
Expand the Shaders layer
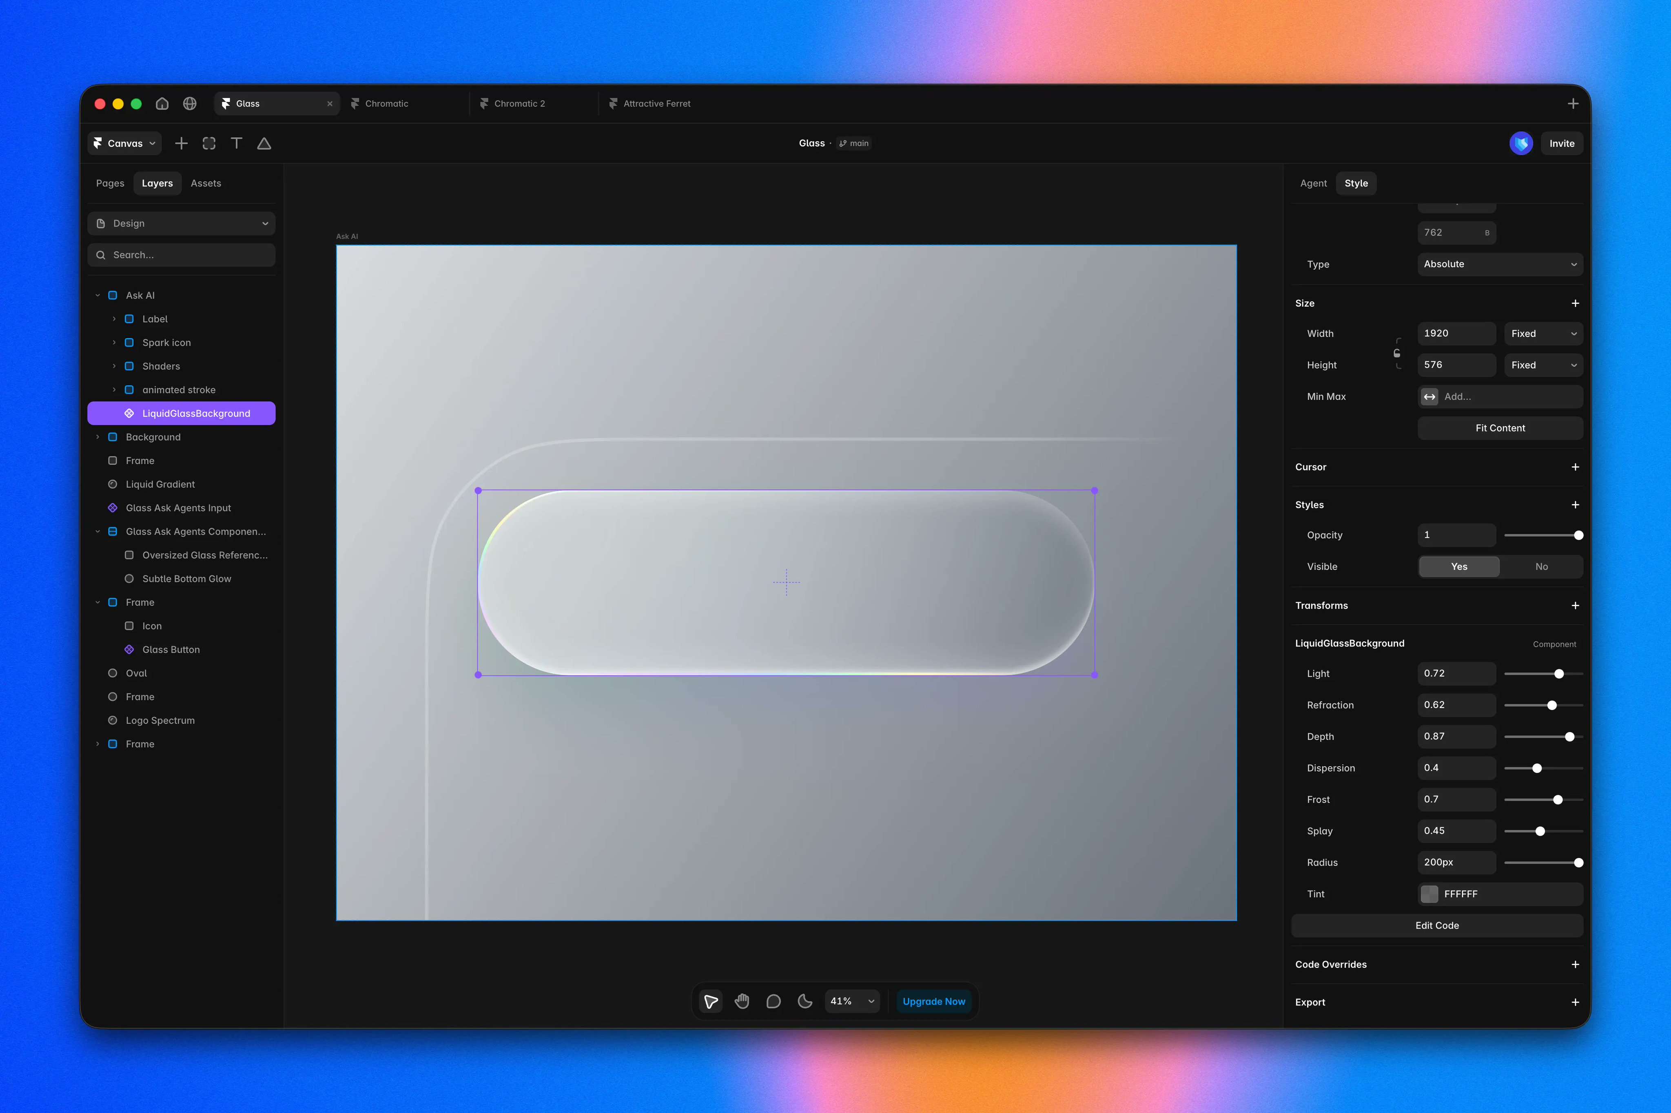pos(113,366)
